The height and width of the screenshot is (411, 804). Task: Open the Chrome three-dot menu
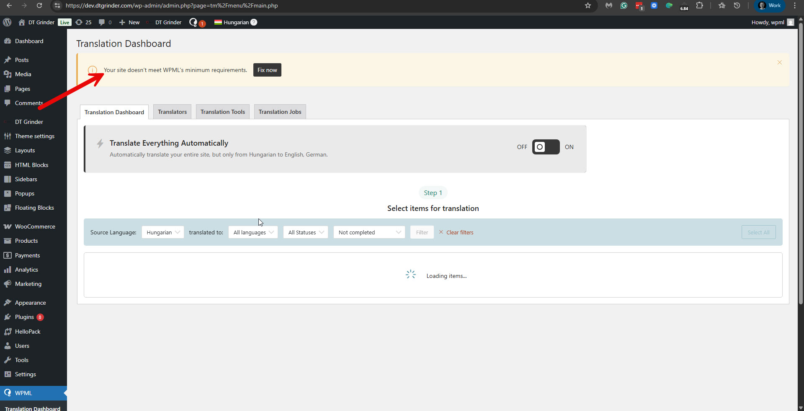[795, 5]
